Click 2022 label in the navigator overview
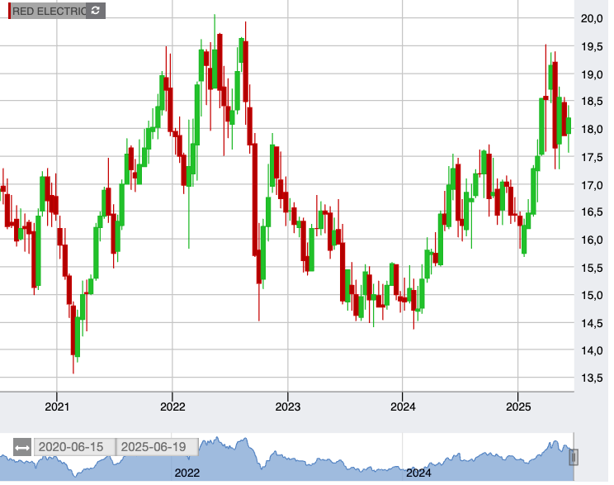 pos(187,473)
